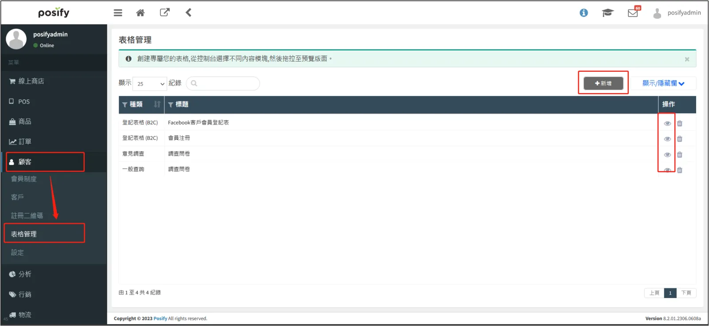The width and height of the screenshot is (709, 326).
Task: Open external link icon in top bar
Action: click(x=164, y=12)
